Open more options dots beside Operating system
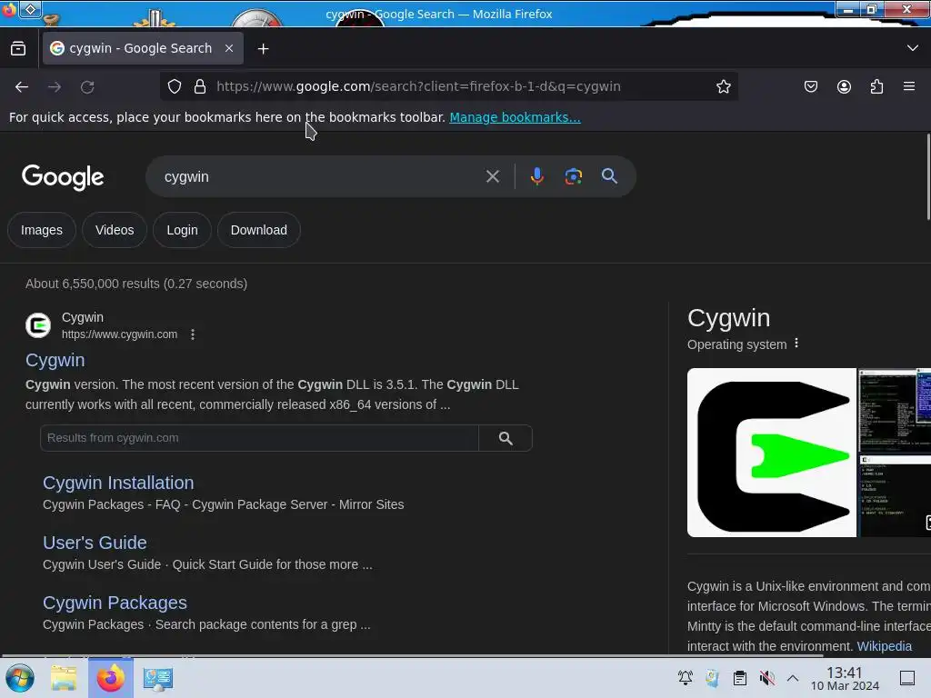Image resolution: width=931 pixels, height=698 pixels. pyautogui.click(x=796, y=344)
